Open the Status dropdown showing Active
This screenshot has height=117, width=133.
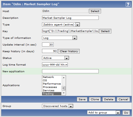55,58
